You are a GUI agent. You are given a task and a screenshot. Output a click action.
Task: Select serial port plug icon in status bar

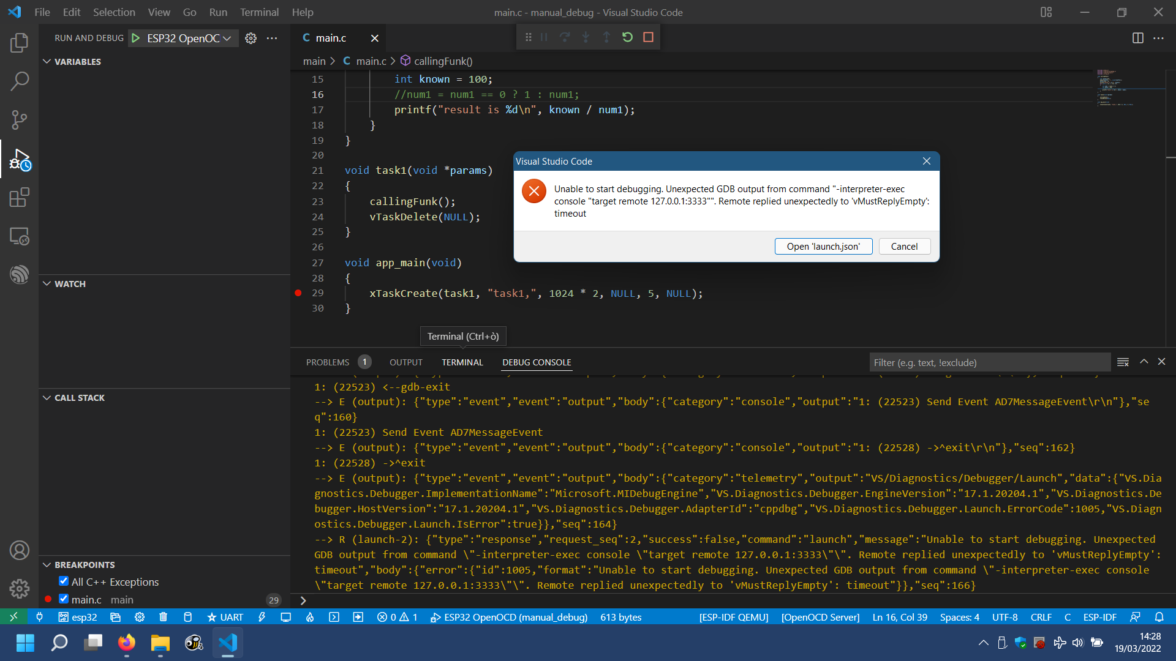pos(40,617)
